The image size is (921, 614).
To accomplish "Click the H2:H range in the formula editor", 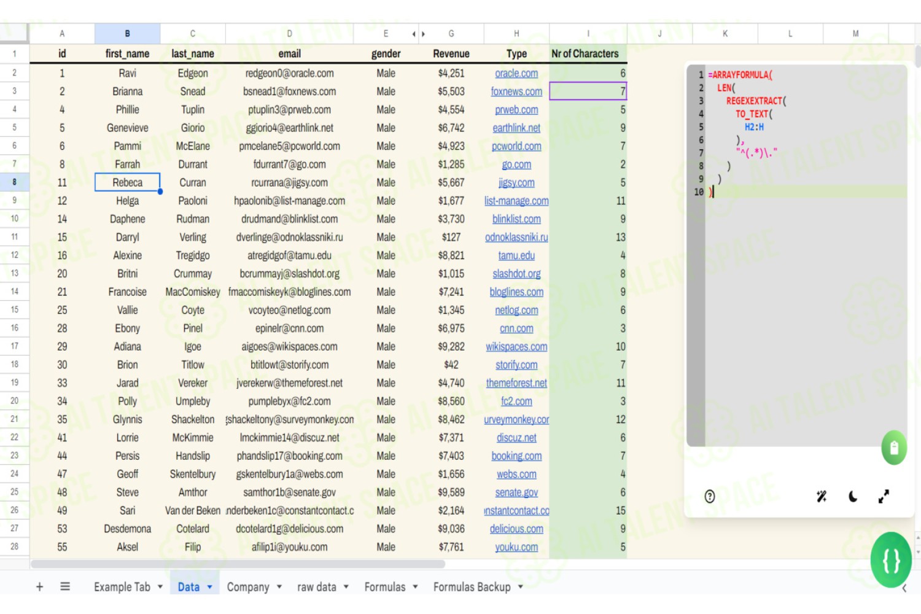I will pyautogui.click(x=754, y=127).
